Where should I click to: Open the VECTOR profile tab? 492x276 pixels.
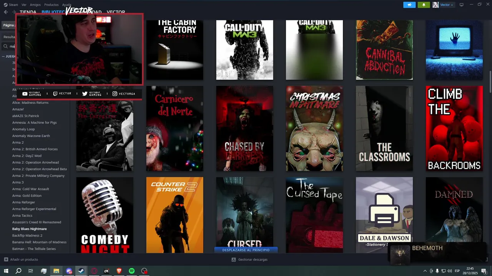point(116,12)
